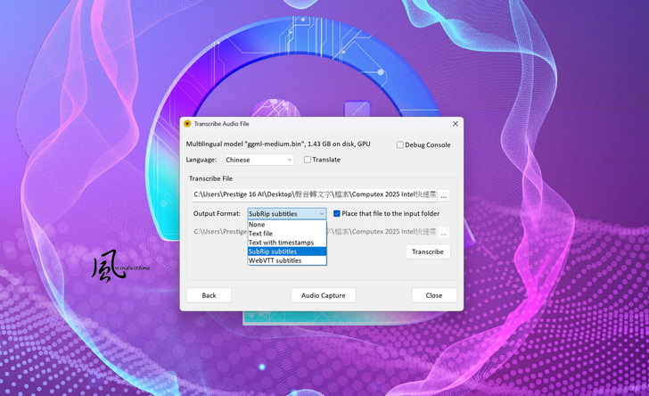This screenshot has width=649, height=396.
Task: Close the Transcribe Audio File dialog with X
Action: tap(455, 124)
